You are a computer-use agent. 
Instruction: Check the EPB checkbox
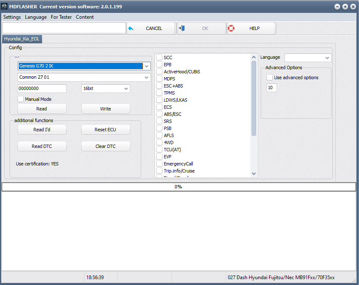[160, 65]
